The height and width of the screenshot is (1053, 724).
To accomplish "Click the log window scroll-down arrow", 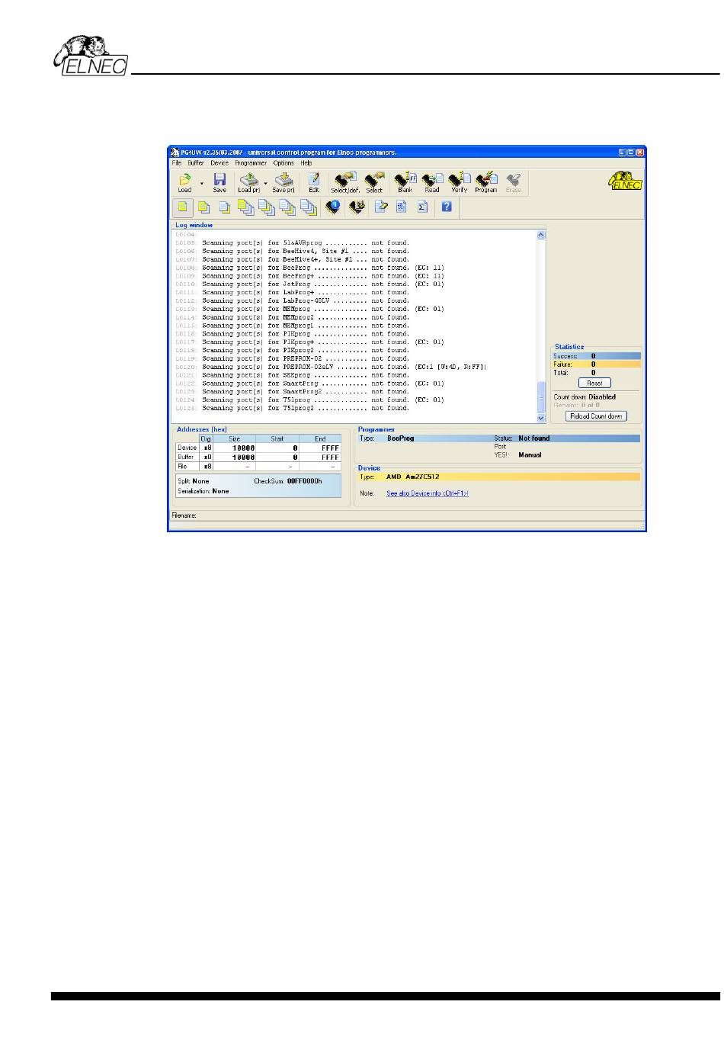I will pyautogui.click(x=541, y=418).
